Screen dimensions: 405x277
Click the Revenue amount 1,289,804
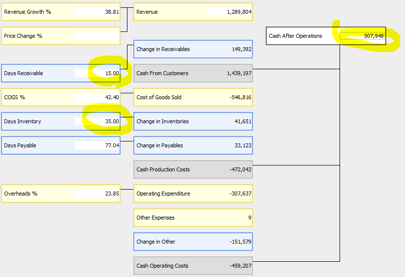coord(229,12)
